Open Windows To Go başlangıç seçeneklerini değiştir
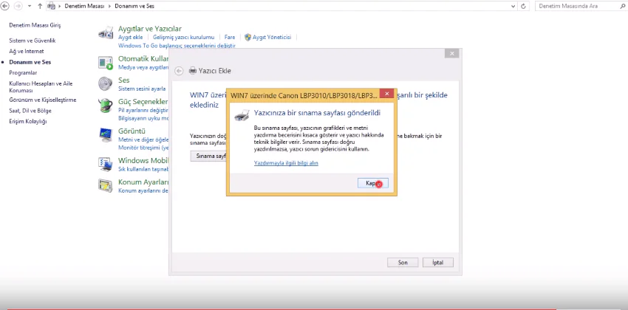This screenshot has width=628, height=310. (x=177, y=46)
